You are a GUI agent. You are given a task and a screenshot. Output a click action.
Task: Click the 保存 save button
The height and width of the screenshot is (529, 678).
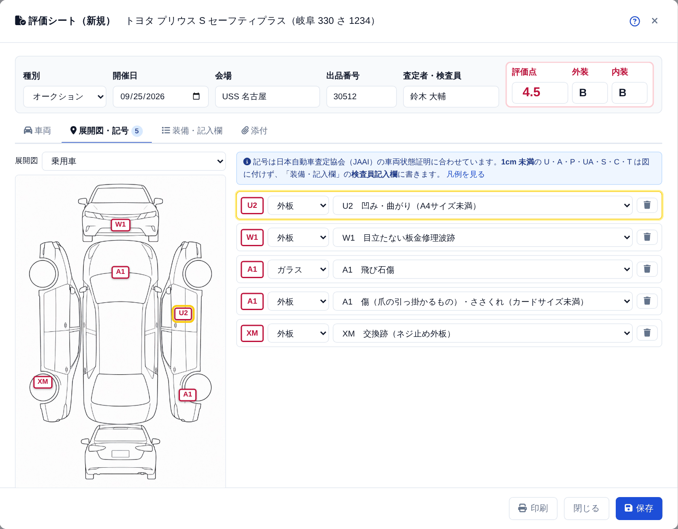[x=639, y=509]
